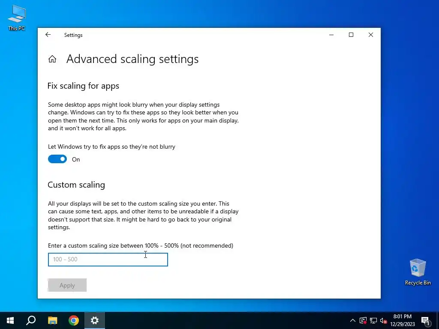439x329 pixels.
Task: Minimize the Settings window
Action: tap(331, 35)
